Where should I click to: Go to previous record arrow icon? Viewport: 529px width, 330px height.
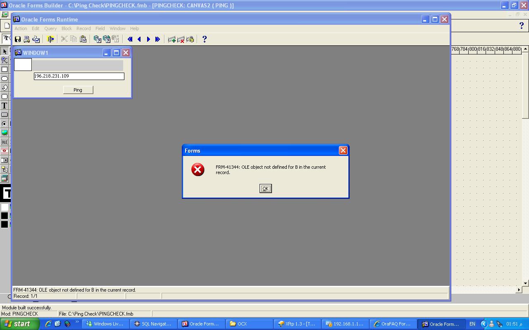(139, 39)
